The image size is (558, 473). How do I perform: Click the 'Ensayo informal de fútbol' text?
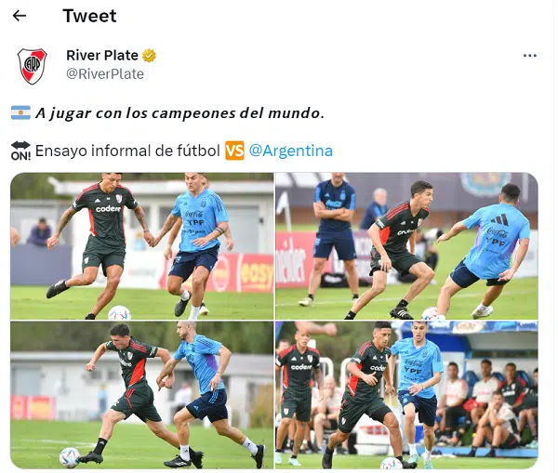(127, 151)
